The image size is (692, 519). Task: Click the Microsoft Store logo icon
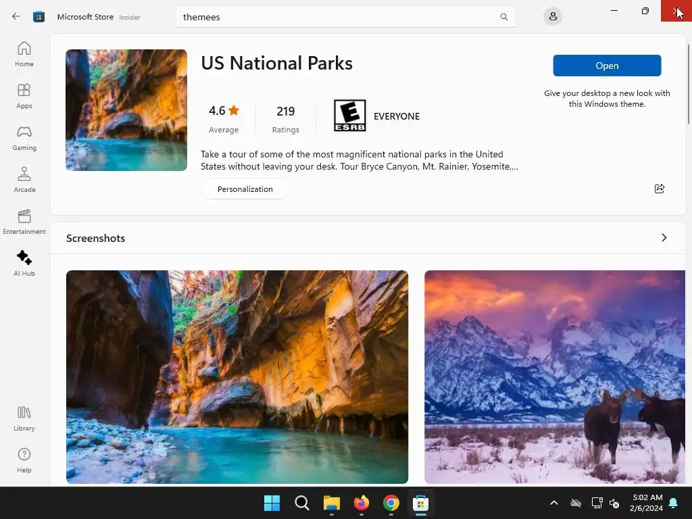click(39, 17)
